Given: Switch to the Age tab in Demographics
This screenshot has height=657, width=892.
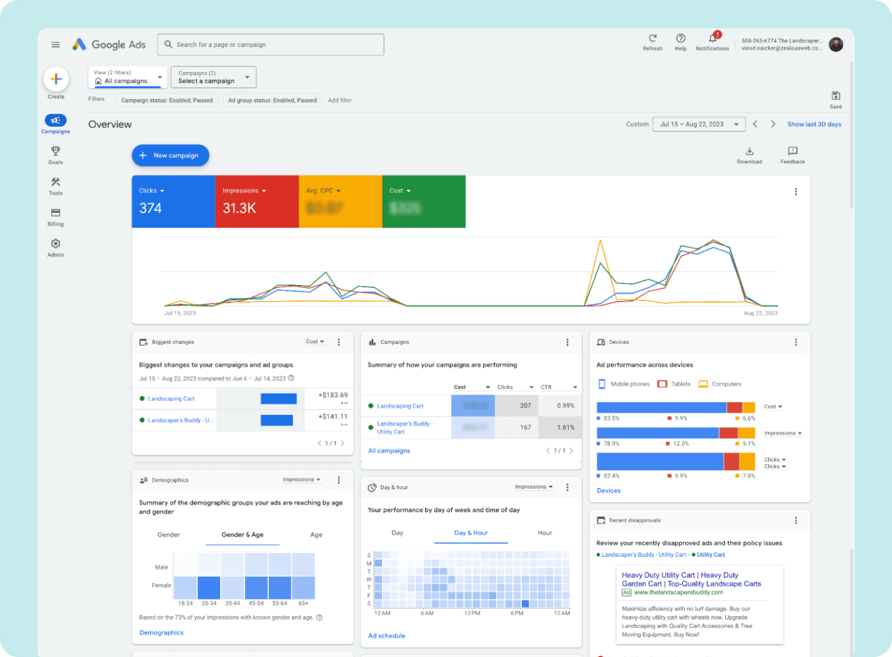Looking at the screenshot, I should pos(316,534).
